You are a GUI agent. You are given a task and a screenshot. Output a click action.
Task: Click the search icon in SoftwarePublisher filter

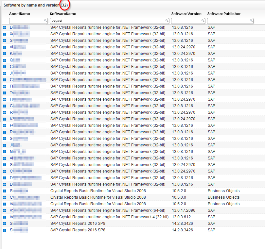251,21
